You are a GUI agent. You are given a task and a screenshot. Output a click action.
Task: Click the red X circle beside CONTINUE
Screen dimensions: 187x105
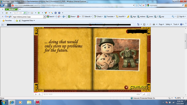pyautogui.click(x=126, y=87)
